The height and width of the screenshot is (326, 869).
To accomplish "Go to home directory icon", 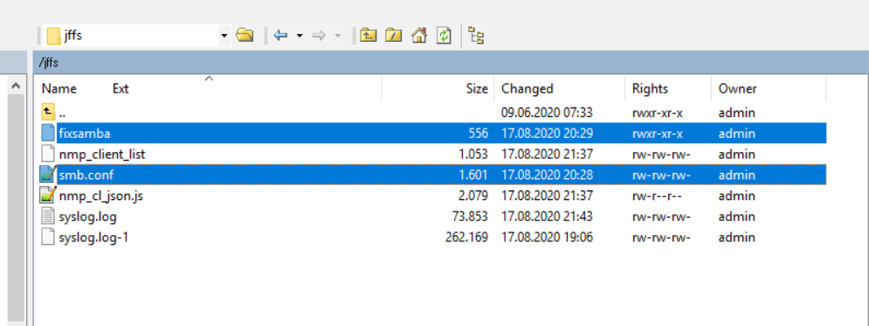I will (x=419, y=36).
